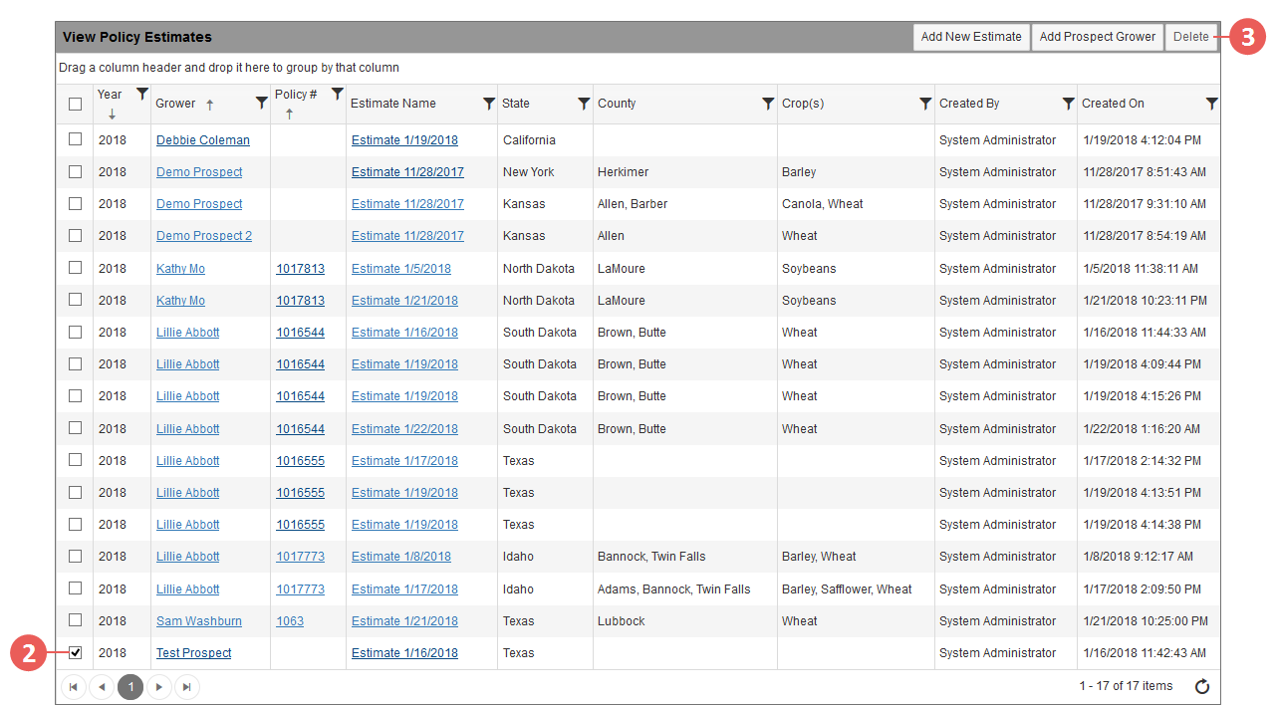Screen dimensions: 1277x705
Task: Sort by the Policy # column header
Action: 296,95
